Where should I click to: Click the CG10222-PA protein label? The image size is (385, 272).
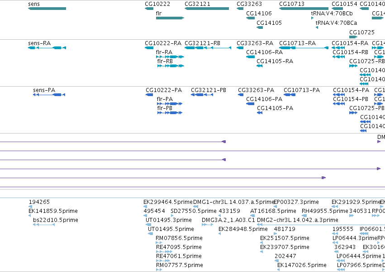pyautogui.click(x=164, y=90)
